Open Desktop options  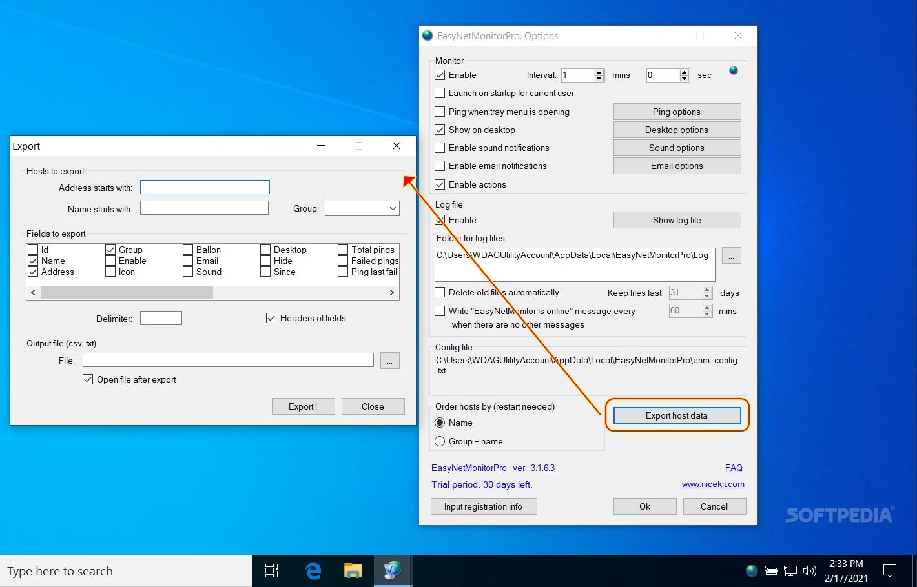coord(677,130)
